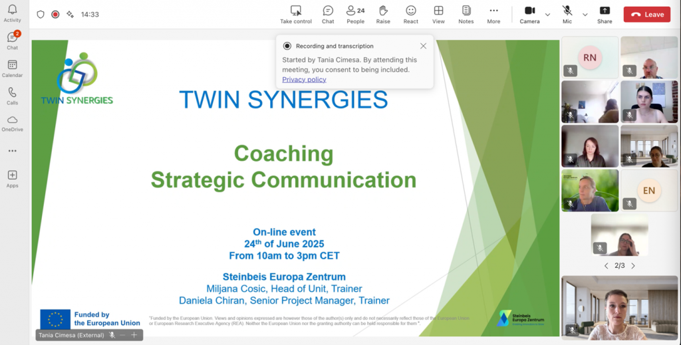The image size is (681, 345).
Task: Open the Apps store in sidebar
Action: click(x=12, y=179)
